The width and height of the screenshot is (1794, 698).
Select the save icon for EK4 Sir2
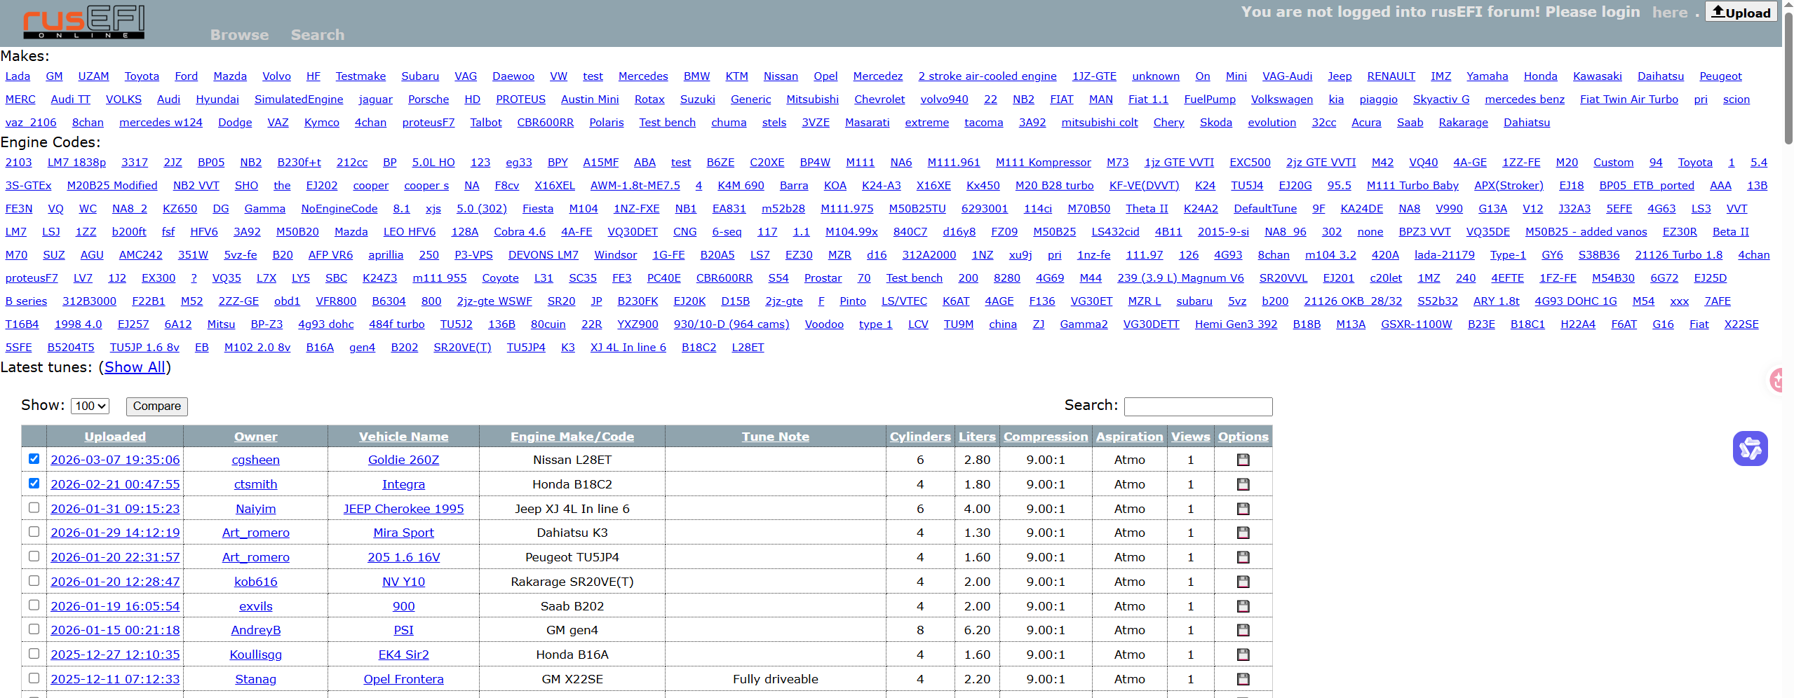coord(1243,655)
